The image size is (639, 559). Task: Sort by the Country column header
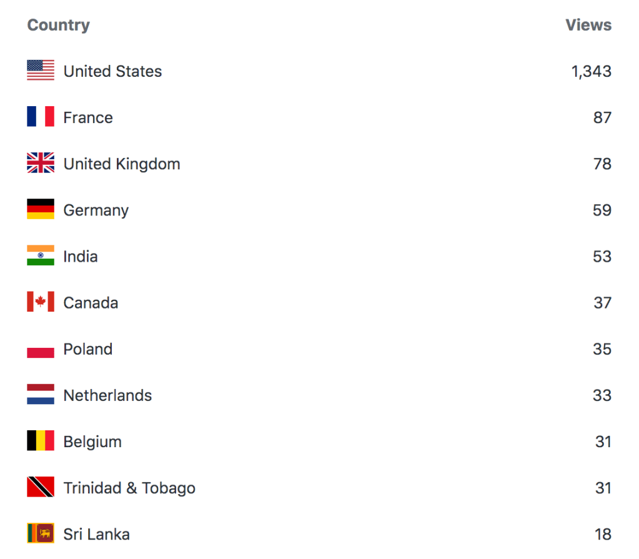(59, 26)
